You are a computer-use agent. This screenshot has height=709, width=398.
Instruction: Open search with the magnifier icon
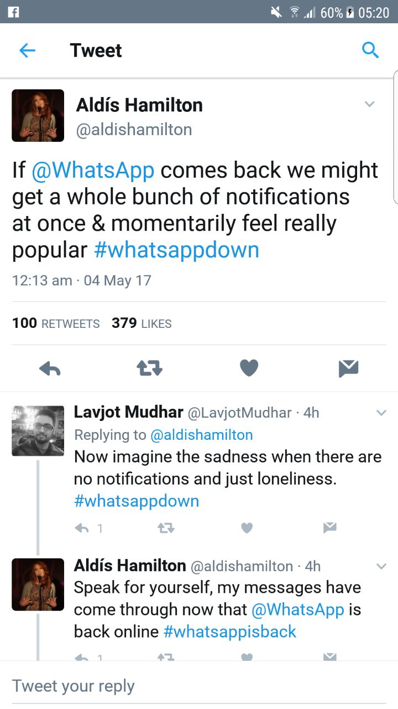click(370, 50)
